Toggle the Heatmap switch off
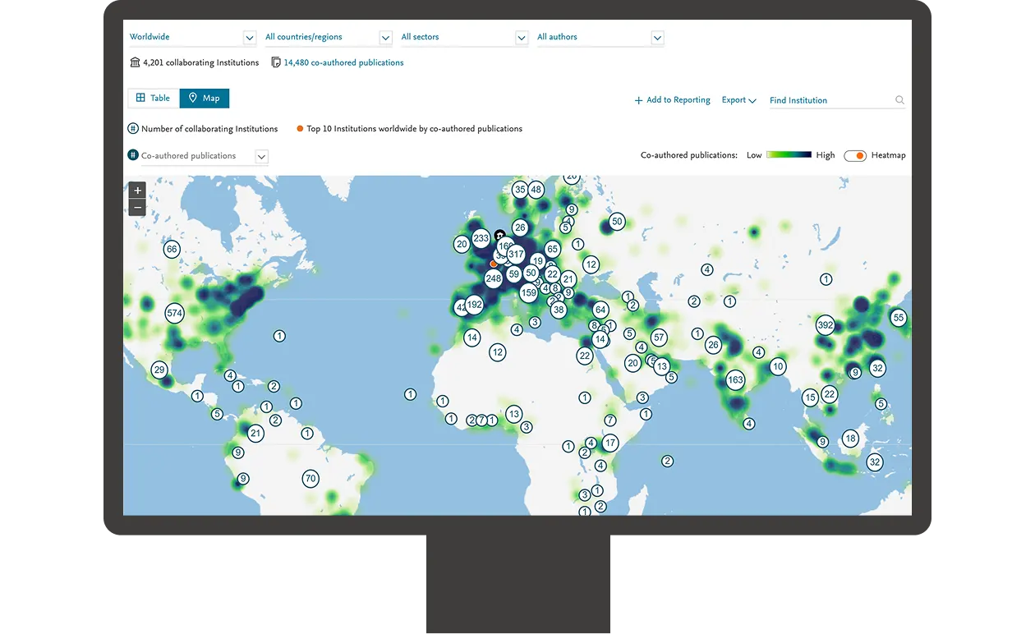The image size is (1035, 634). [855, 155]
